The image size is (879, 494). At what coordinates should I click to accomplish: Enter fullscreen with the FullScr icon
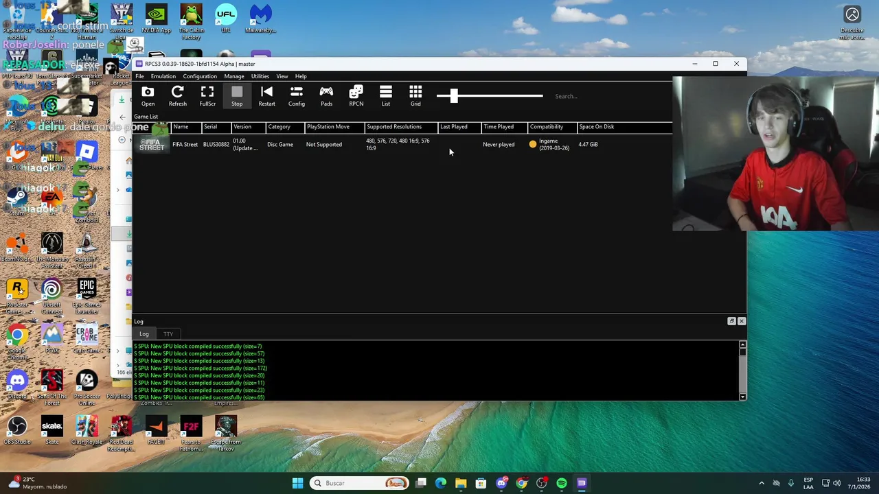pyautogui.click(x=207, y=96)
